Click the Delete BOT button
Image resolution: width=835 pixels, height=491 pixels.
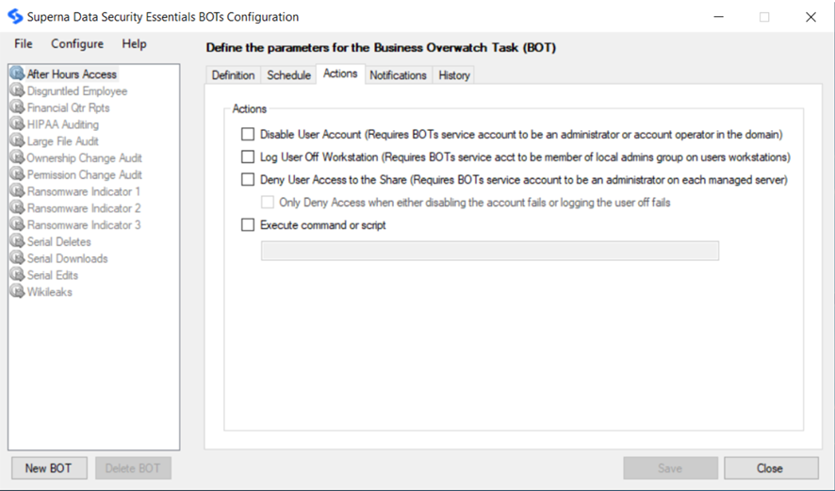tap(133, 468)
